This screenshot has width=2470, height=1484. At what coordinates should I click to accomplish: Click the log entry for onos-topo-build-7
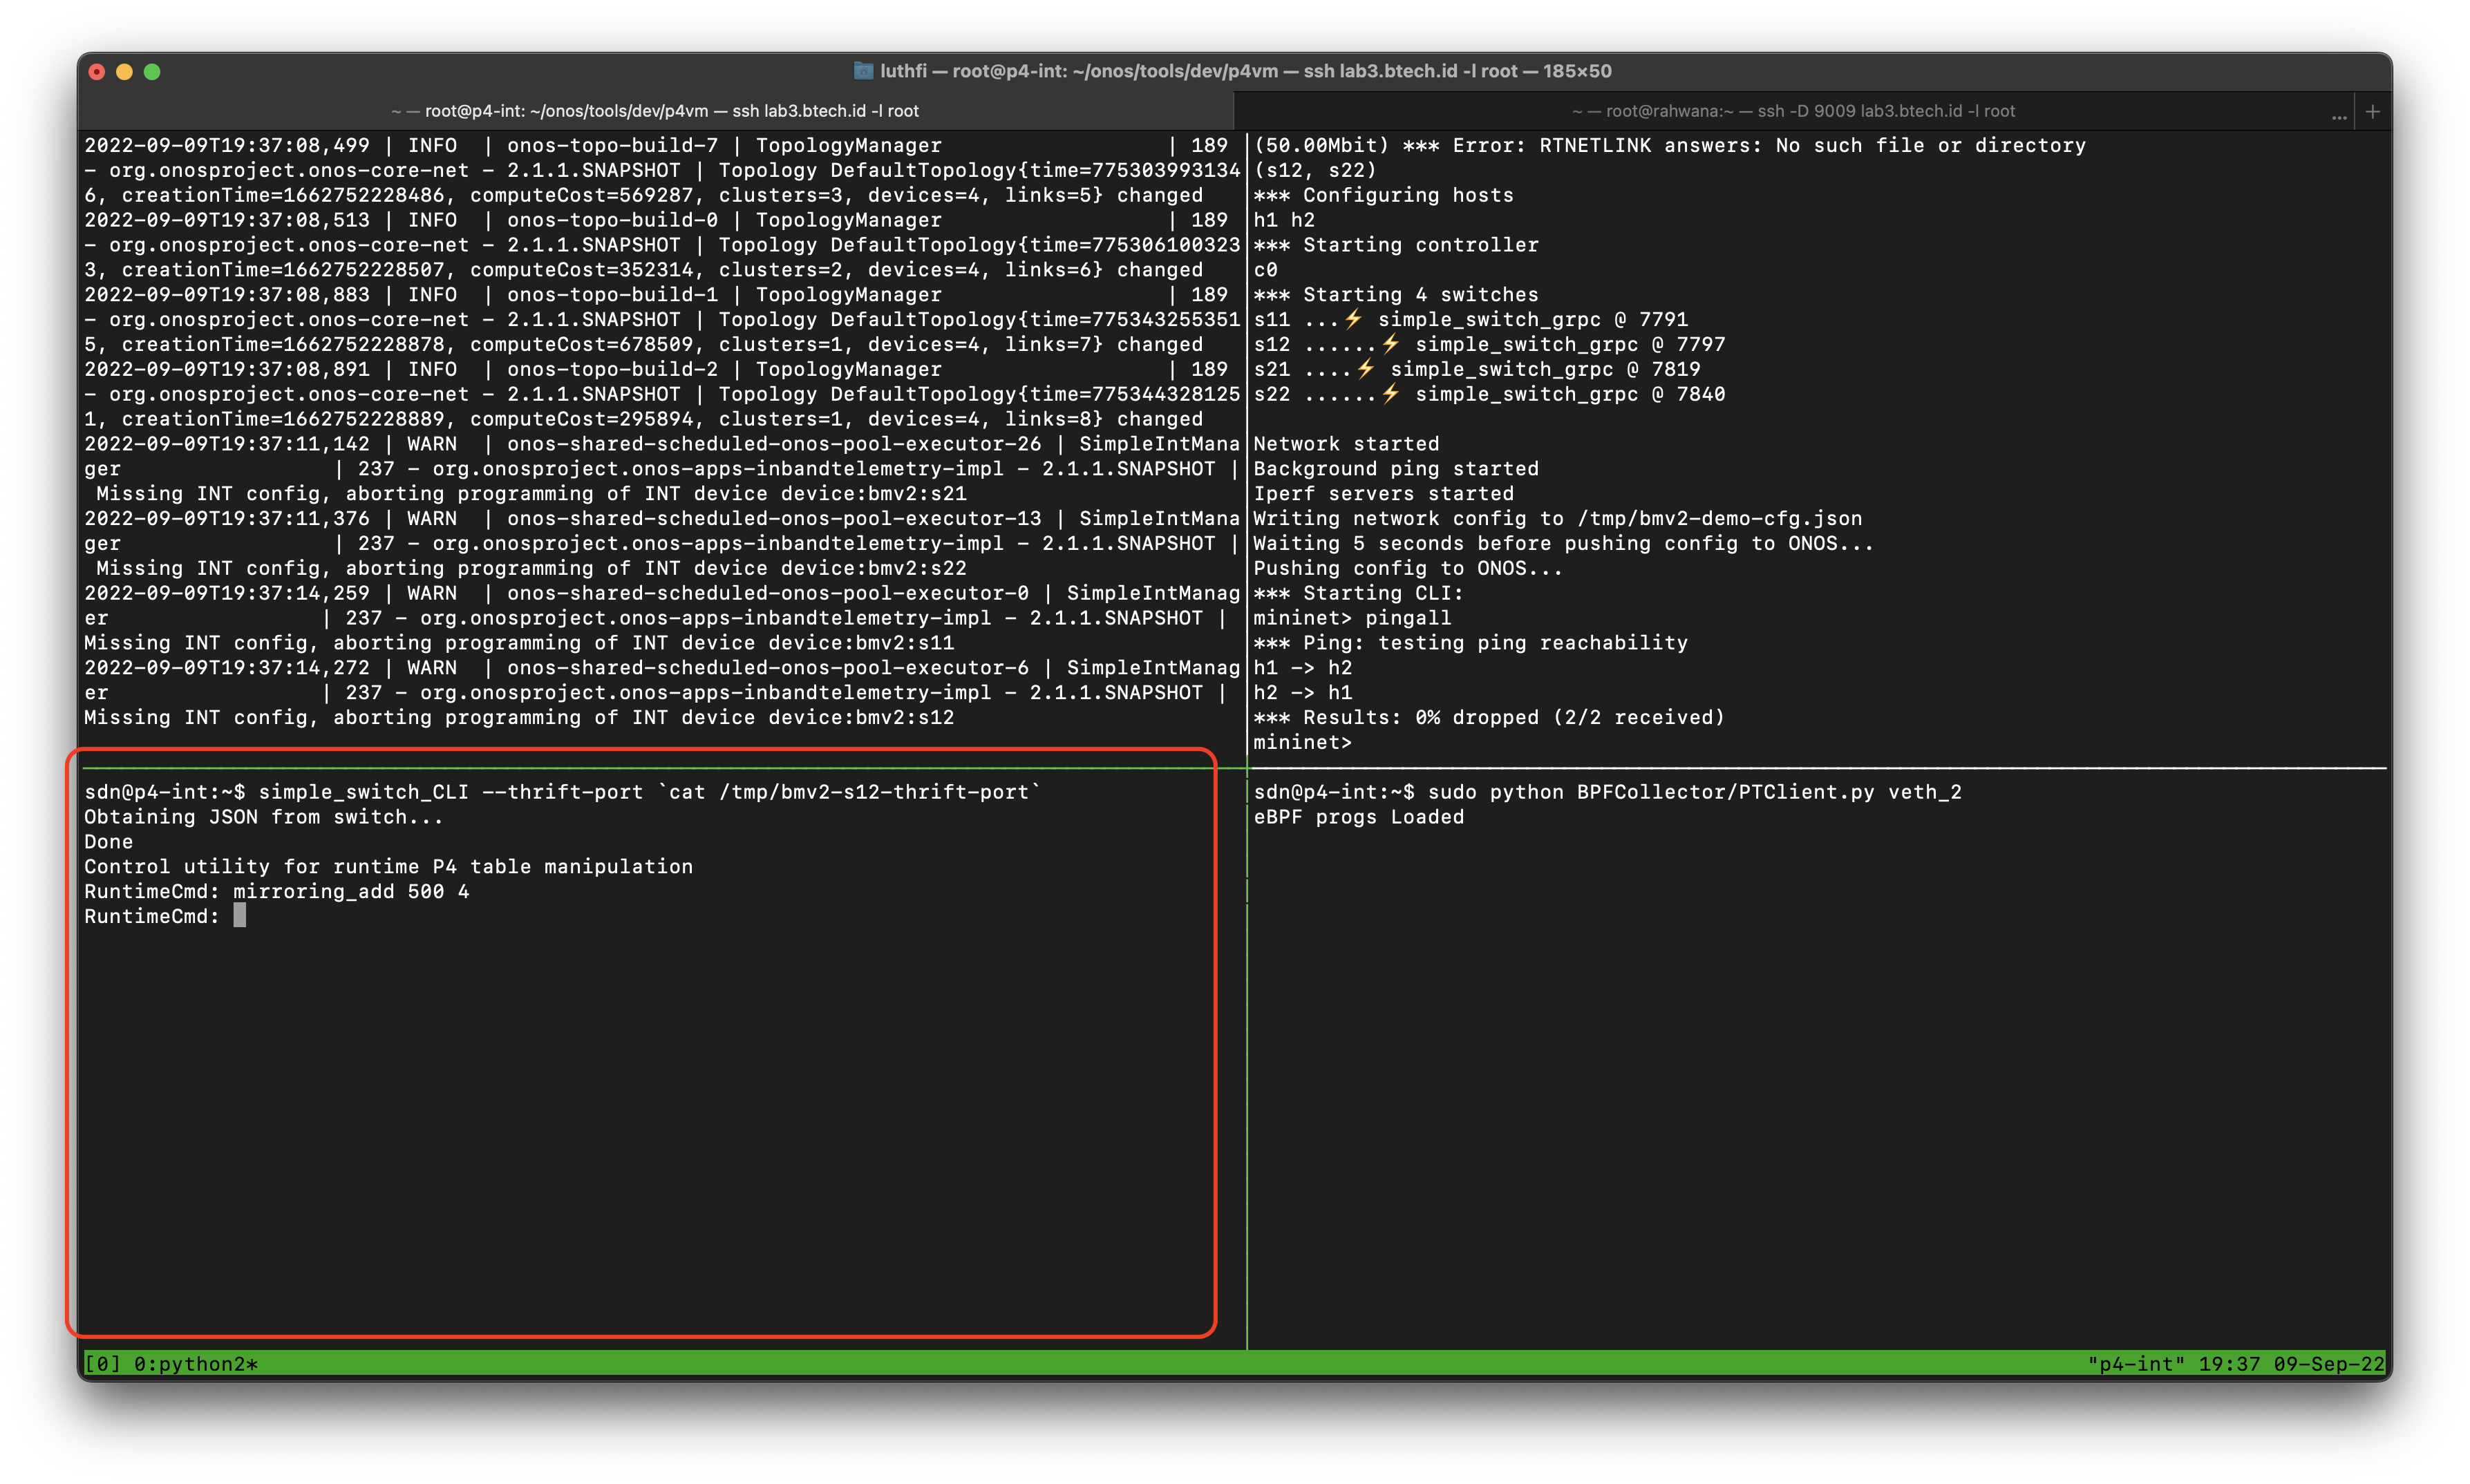(x=661, y=170)
